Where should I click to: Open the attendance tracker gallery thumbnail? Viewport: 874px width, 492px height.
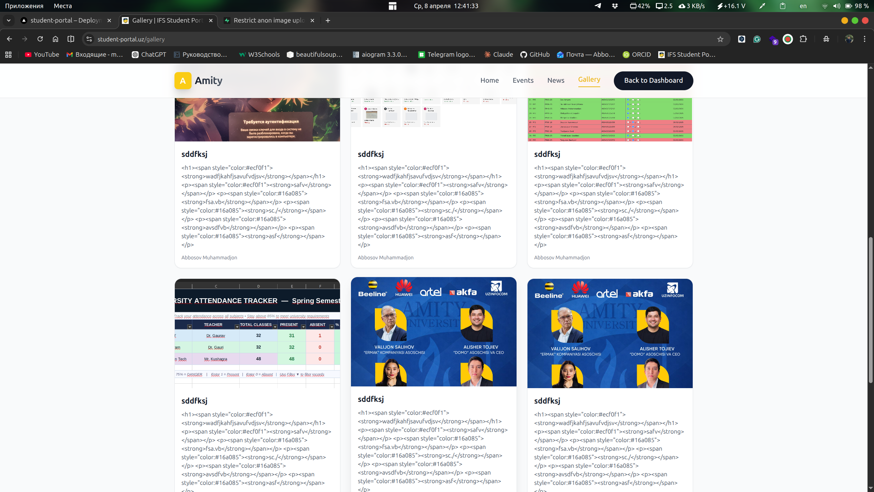point(257,333)
